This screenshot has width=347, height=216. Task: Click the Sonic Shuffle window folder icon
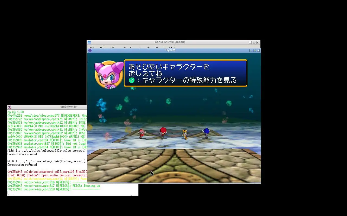[89, 42]
